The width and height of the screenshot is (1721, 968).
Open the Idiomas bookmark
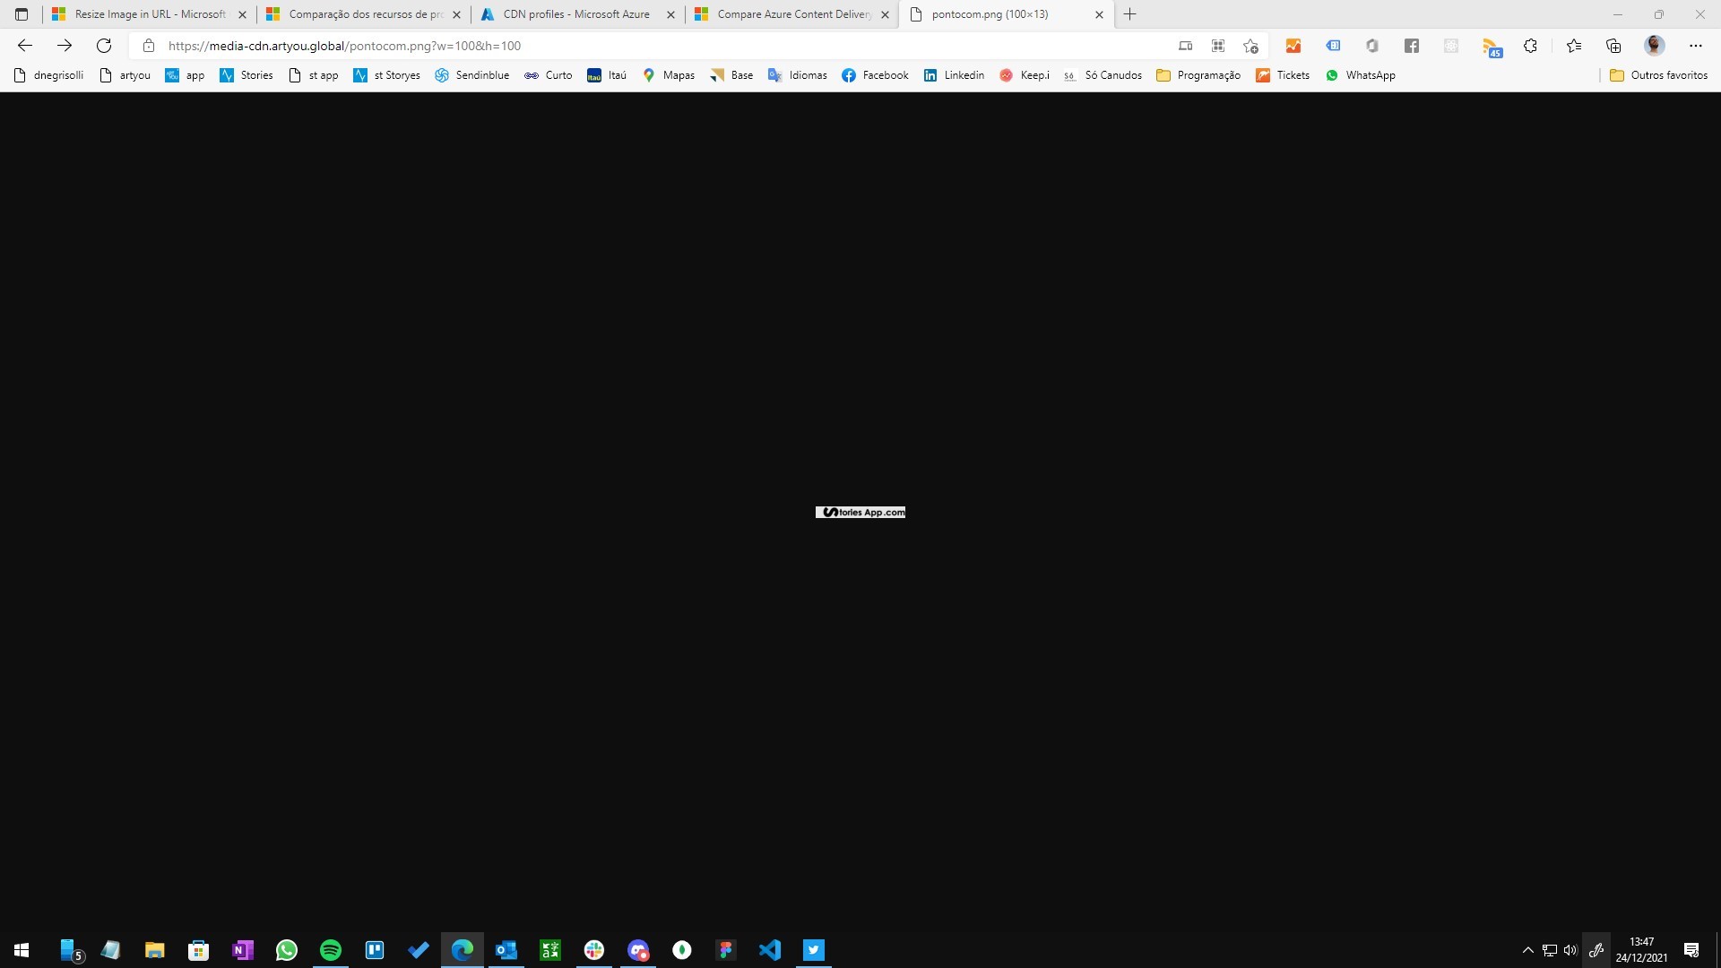pyautogui.click(x=798, y=75)
